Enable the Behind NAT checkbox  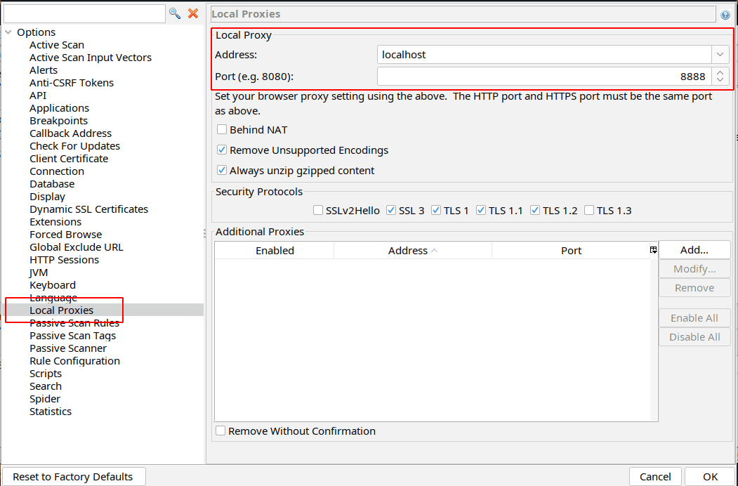(x=222, y=129)
